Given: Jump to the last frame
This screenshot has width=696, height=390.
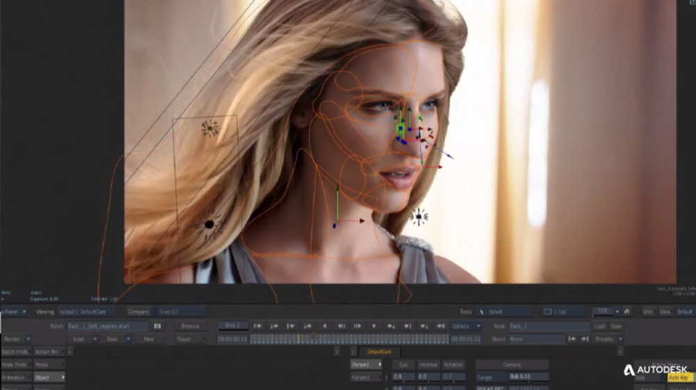Looking at the screenshot, I should [x=441, y=325].
